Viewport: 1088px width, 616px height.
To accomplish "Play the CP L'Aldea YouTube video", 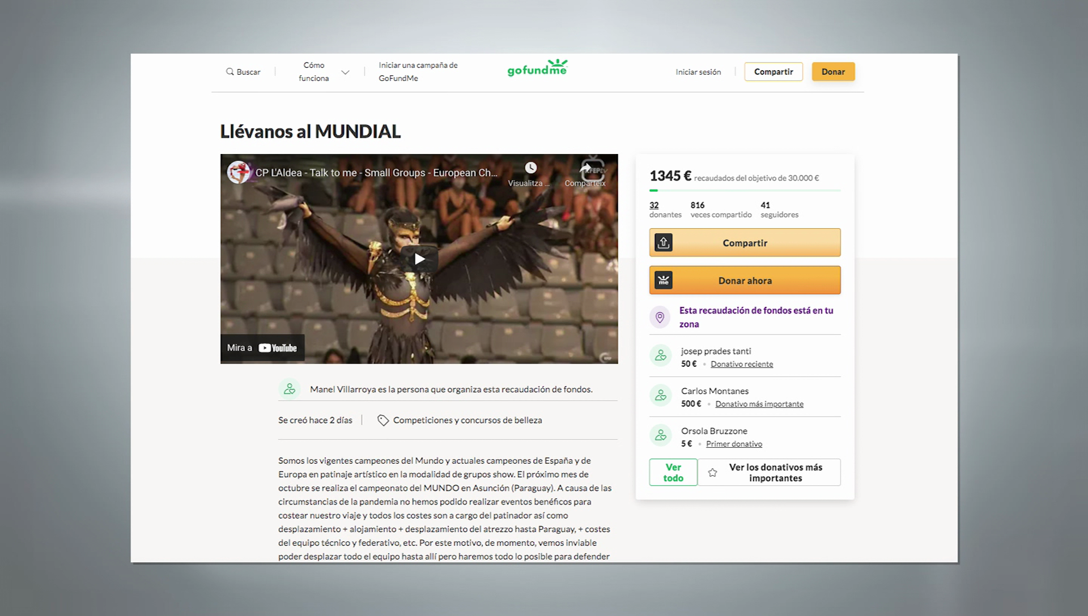I will pyautogui.click(x=419, y=259).
